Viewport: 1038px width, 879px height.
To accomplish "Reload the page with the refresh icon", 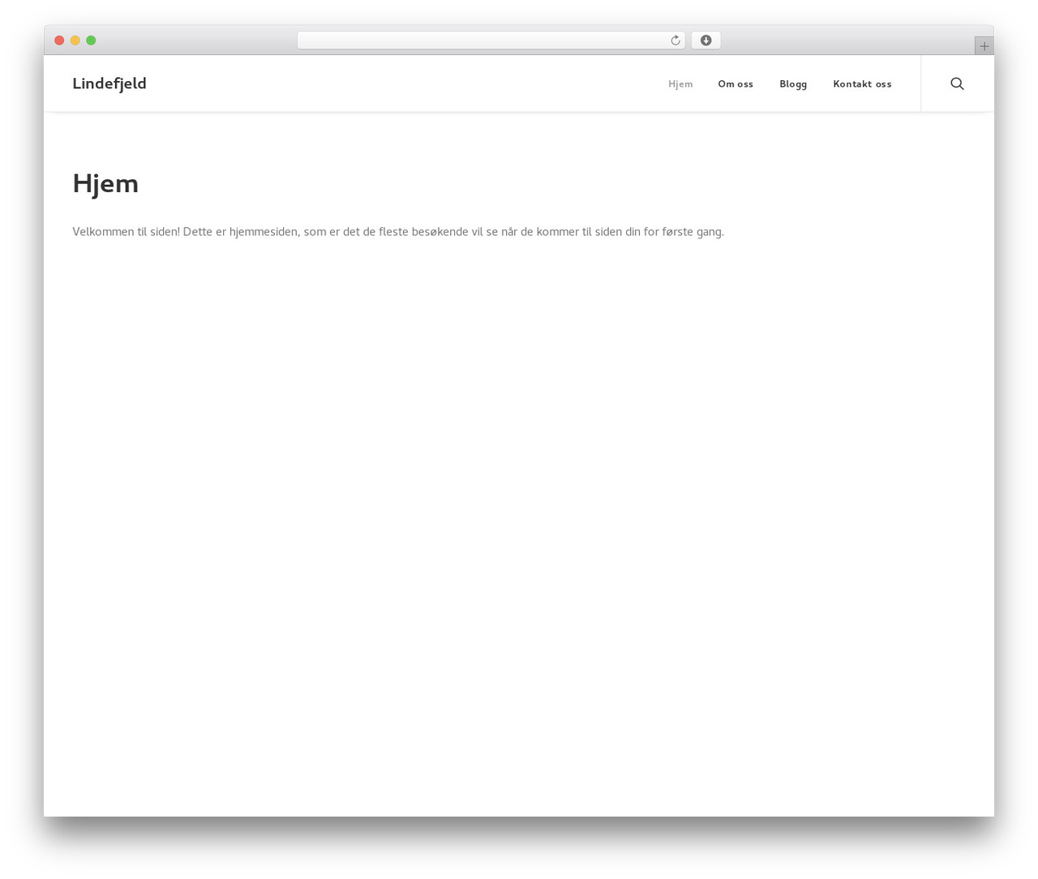I will (675, 41).
